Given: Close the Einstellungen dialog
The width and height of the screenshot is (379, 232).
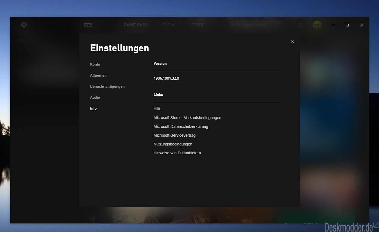Looking at the screenshot, I should [x=293, y=42].
